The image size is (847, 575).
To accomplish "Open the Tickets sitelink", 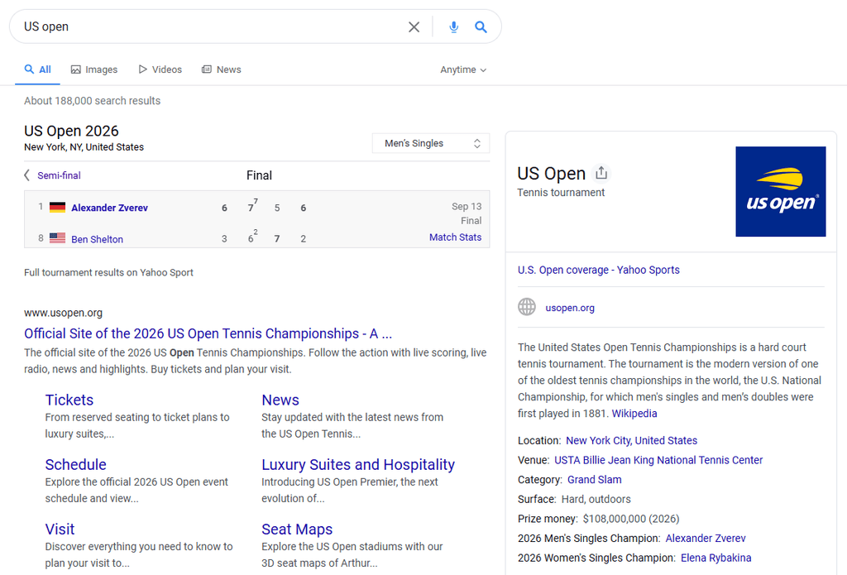I will point(69,400).
